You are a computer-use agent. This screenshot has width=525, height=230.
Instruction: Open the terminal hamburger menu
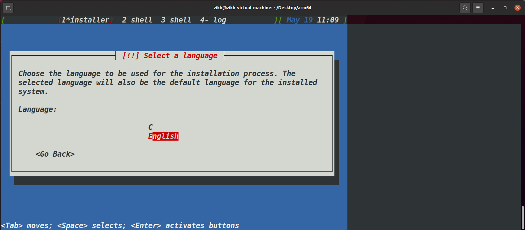478,8
